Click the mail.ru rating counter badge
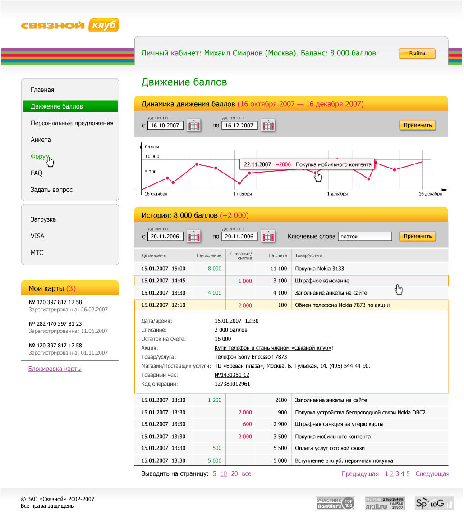Viewport: 464px width, 519px height. tap(384, 503)
